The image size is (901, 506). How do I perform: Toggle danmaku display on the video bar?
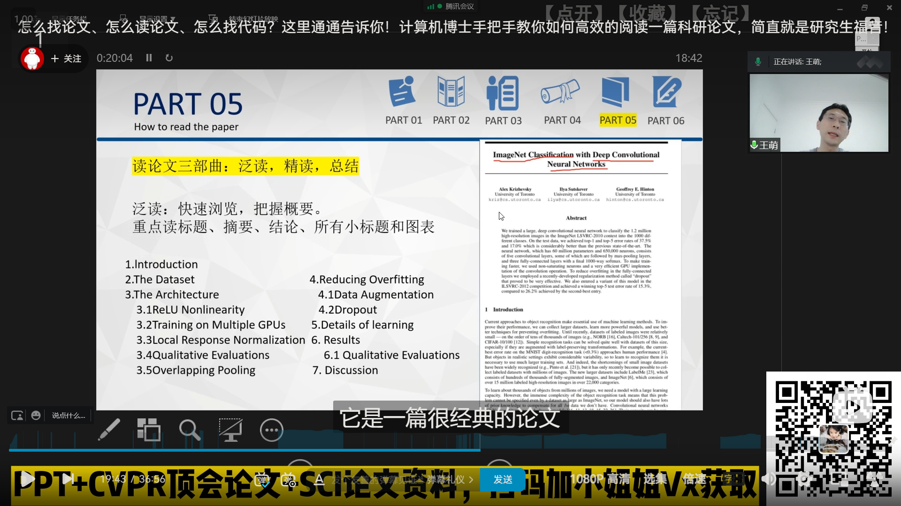click(262, 479)
